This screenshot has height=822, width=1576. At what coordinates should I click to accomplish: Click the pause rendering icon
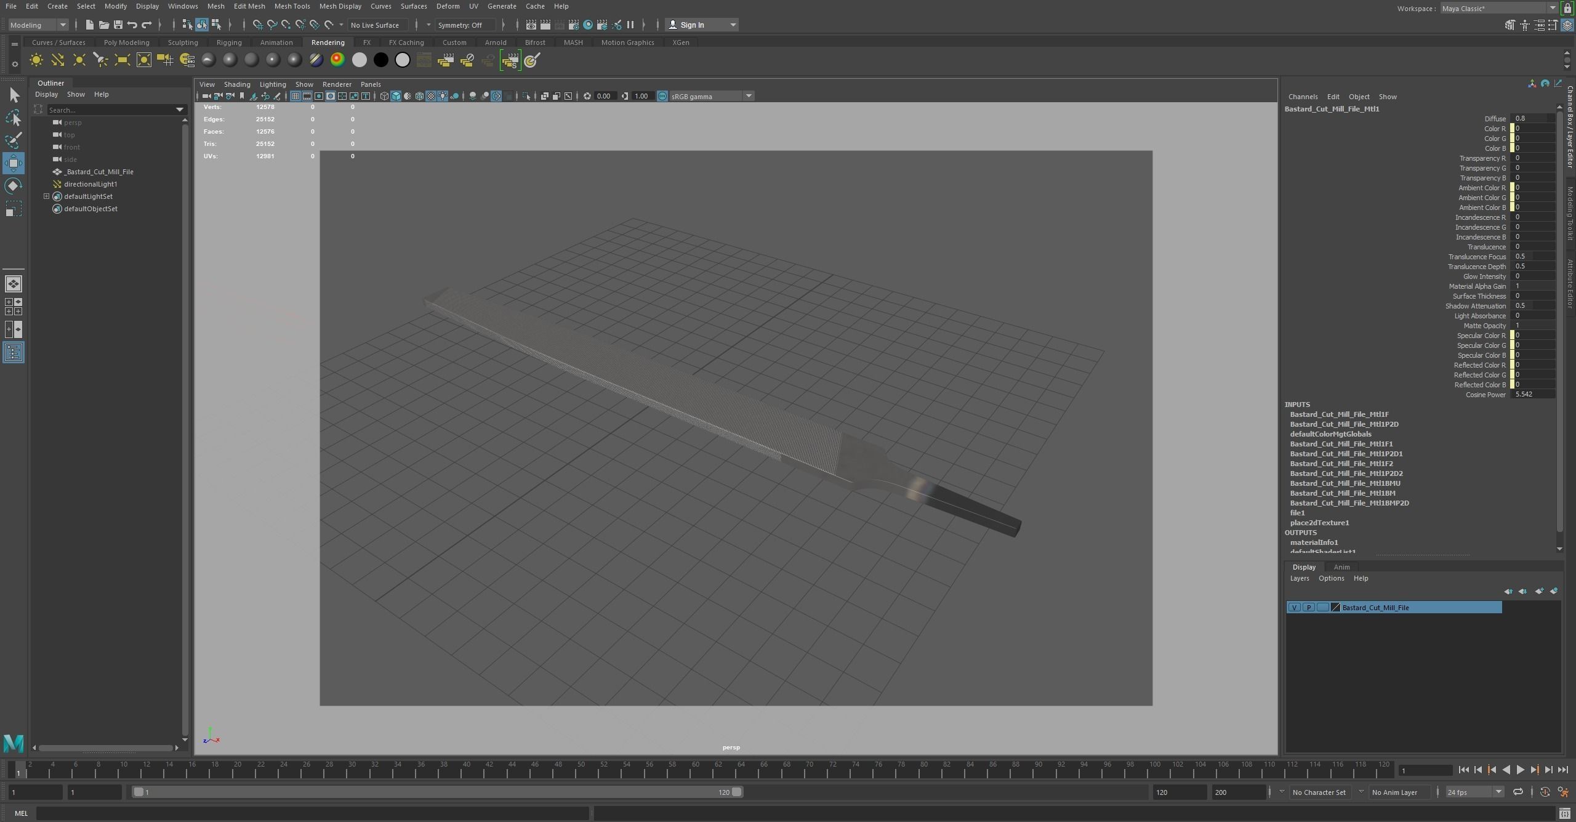coord(630,25)
